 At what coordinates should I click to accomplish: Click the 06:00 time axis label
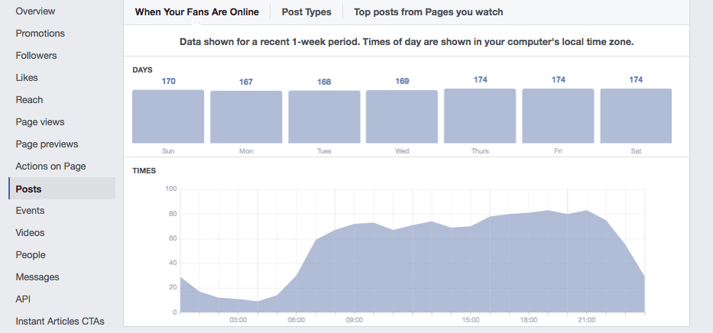click(296, 320)
